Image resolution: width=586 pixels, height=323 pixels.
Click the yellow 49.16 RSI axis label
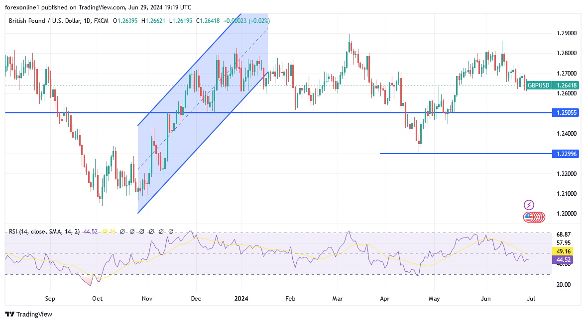(x=563, y=251)
